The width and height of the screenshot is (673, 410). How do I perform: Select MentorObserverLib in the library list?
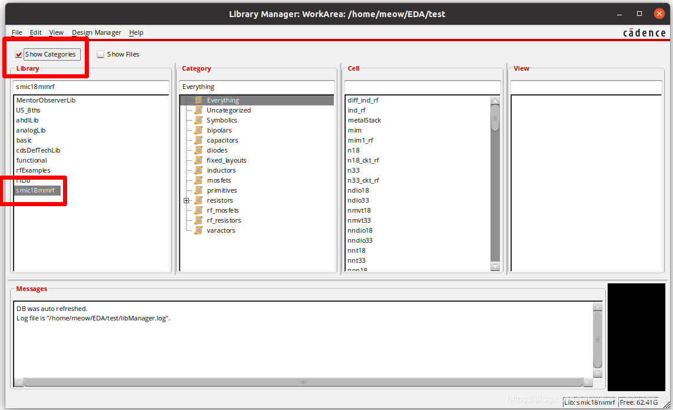click(46, 100)
